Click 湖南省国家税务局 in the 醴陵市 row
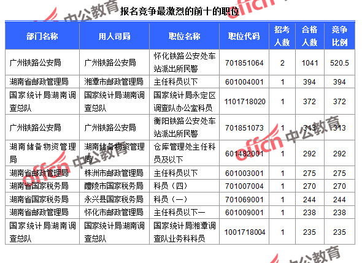The width and height of the screenshot is (362, 263). [39, 186]
